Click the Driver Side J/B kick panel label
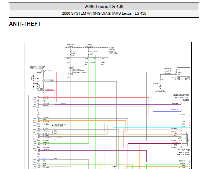 click(x=113, y=50)
